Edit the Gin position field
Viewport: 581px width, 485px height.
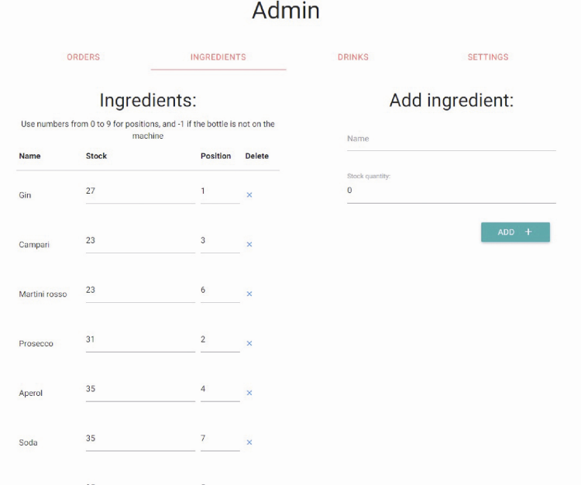pos(219,191)
